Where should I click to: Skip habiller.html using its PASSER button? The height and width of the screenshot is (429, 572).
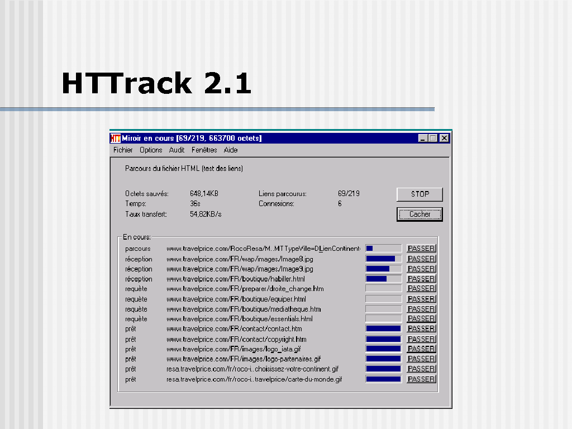coord(421,279)
